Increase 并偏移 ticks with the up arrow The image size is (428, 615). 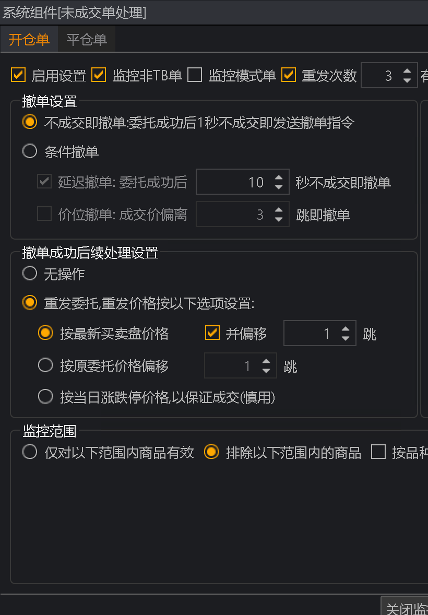(346, 329)
